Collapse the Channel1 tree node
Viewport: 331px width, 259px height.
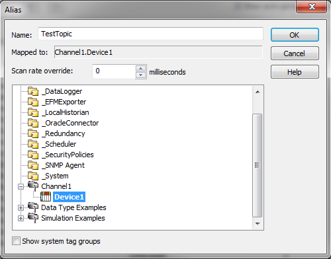tap(21, 187)
